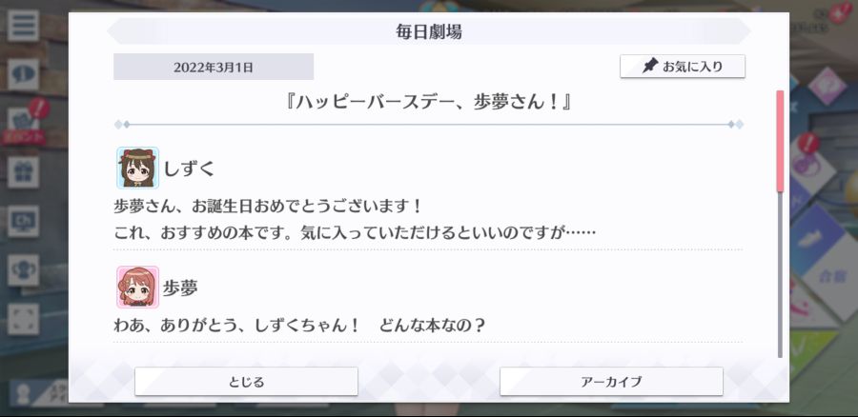Tap 歩夢 character avatar
This screenshot has height=417, width=858.
click(x=137, y=287)
